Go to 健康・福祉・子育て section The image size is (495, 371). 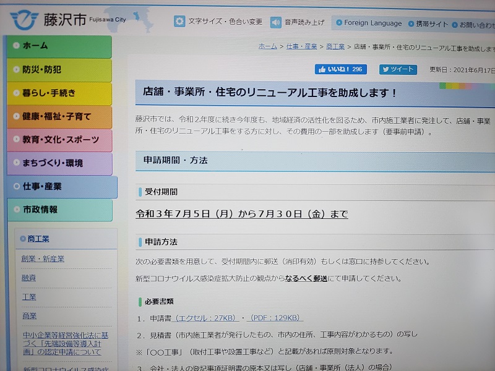pyautogui.click(x=59, y=116)
